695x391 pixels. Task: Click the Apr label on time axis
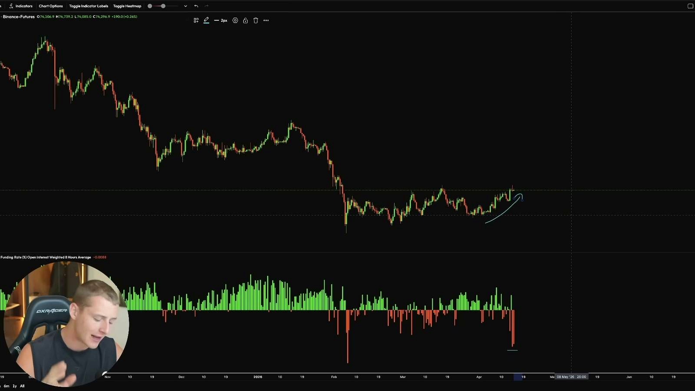point(479,377)
